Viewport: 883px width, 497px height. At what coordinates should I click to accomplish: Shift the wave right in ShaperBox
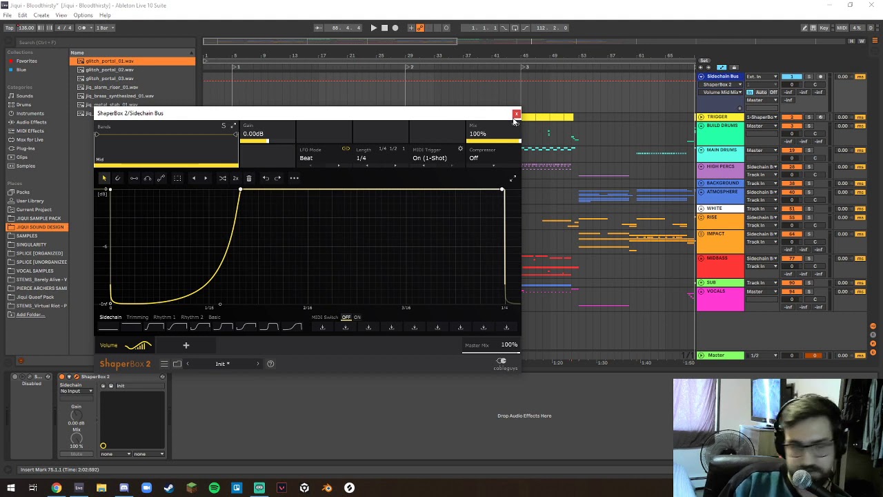pyautogui.click(x=205, y=178)
